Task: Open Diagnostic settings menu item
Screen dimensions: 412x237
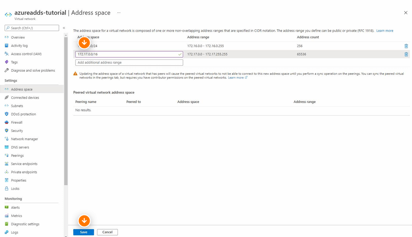Action: [25, 224]
